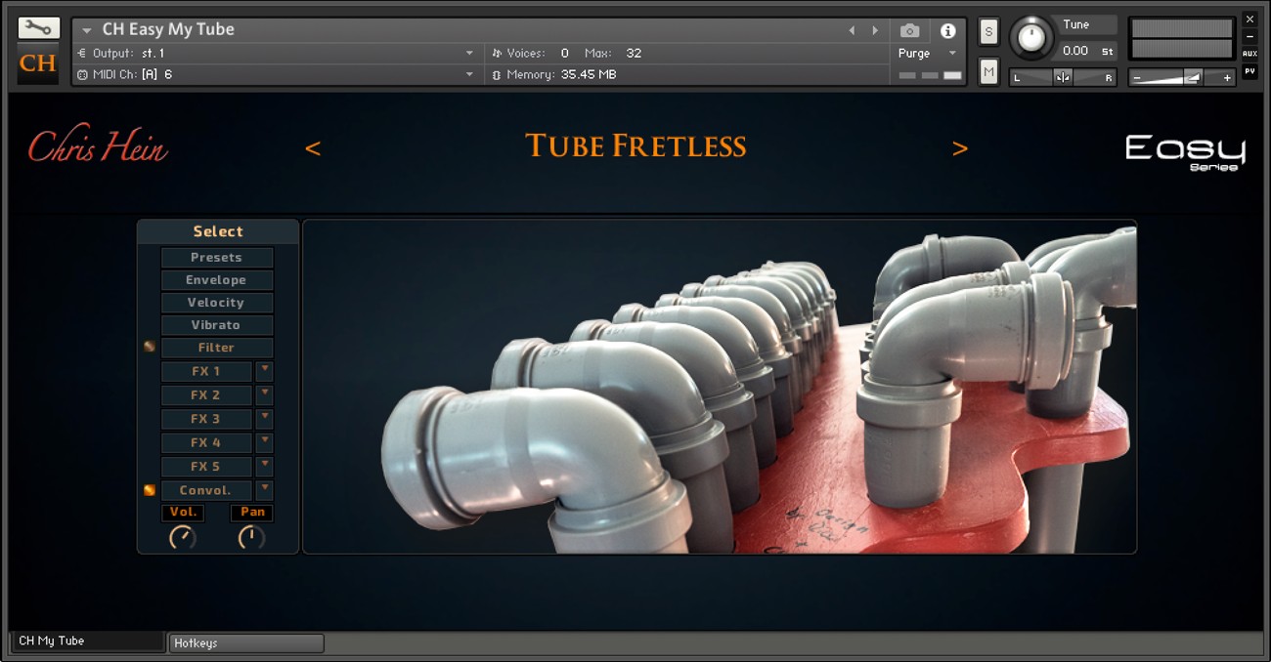Image resolution: width=1271 pixels, height=662 pixels.
Task: Open the Vibrato page
Action: (x=217, y=325)
